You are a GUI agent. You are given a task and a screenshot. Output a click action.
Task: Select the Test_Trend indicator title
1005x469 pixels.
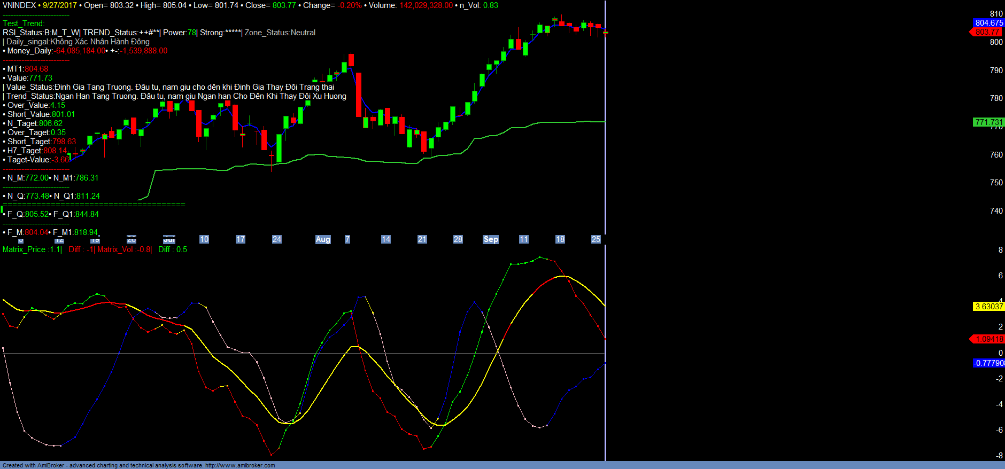pyautogui.click(x=24, y=24)
